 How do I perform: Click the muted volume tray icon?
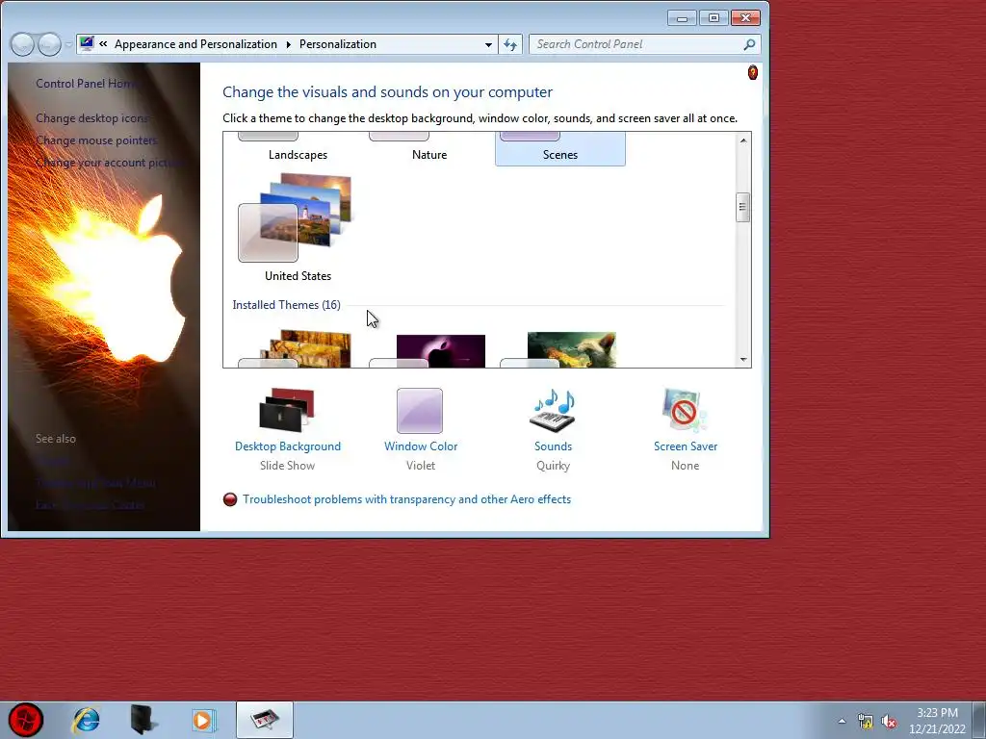(889, 721)
